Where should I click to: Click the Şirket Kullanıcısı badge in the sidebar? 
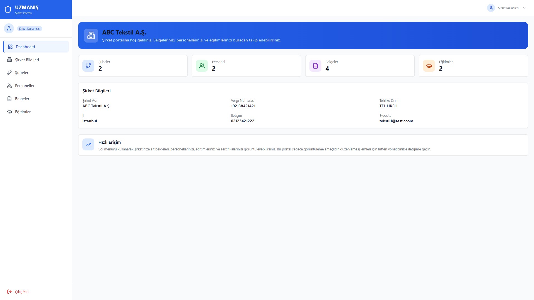[x=29, y=29]
